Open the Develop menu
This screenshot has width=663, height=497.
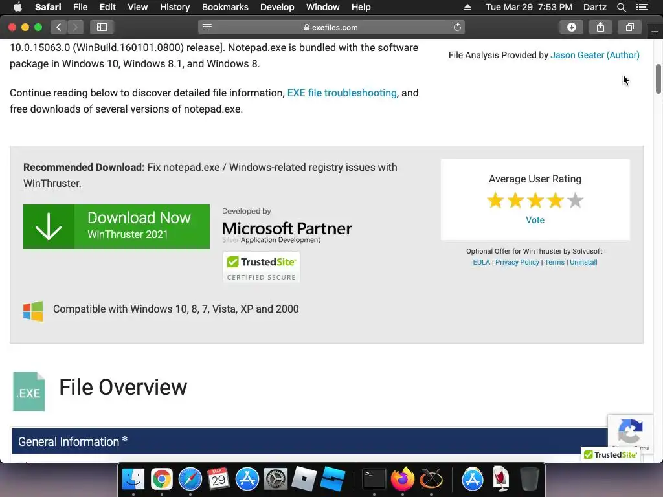[277, 7]
